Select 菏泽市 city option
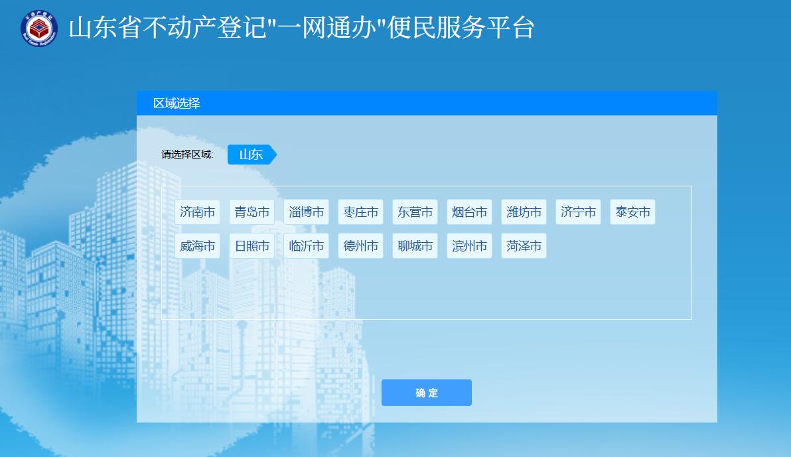This screenshot has width=791, height=457. click(524, 246)
